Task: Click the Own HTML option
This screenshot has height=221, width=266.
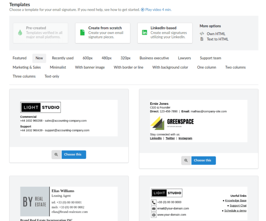Action: [215, 34]
